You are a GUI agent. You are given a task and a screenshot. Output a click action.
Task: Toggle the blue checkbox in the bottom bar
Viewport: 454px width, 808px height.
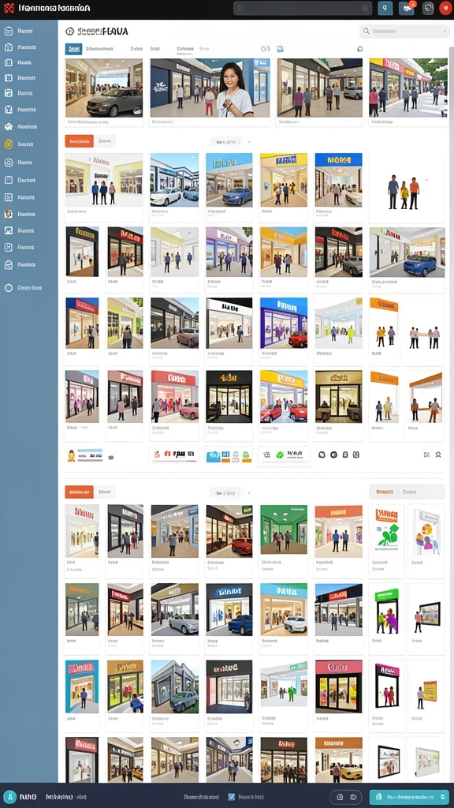click(x=231, y=797)
